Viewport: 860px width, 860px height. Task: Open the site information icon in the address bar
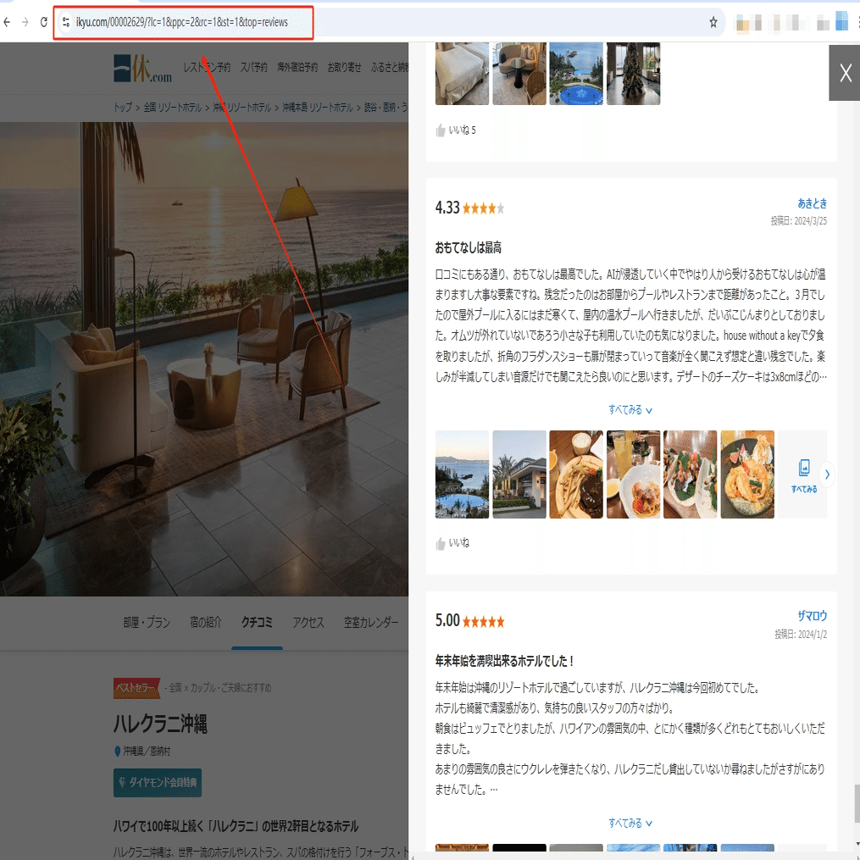[x=66, y=22]
